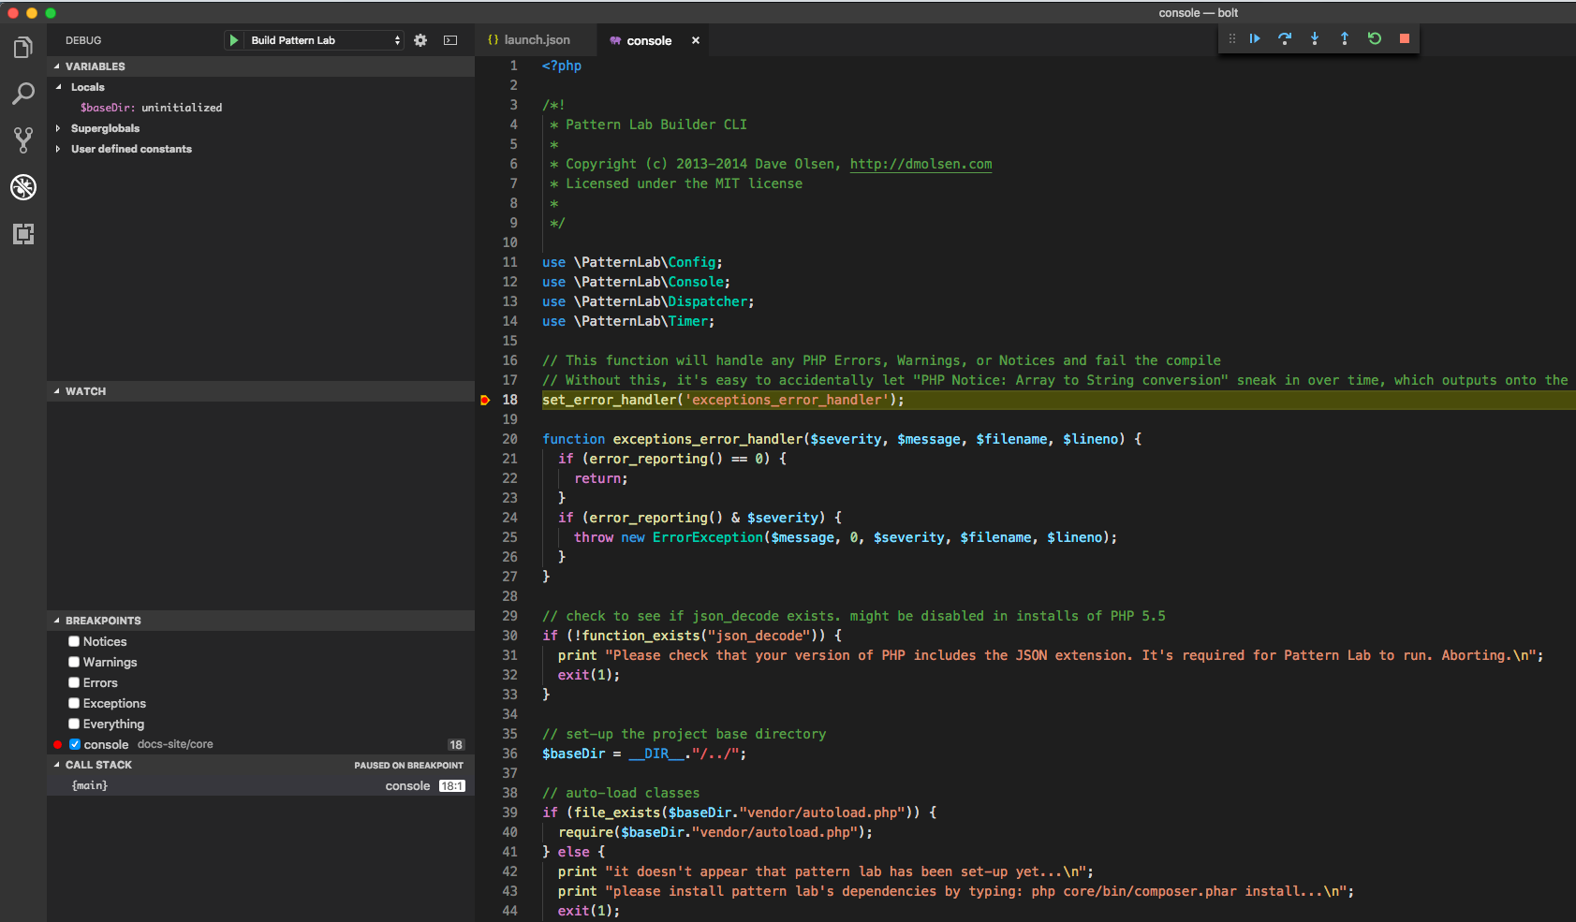1576x922 pixels.
Task: Stop the debug session
Action: pos(1405,38)
